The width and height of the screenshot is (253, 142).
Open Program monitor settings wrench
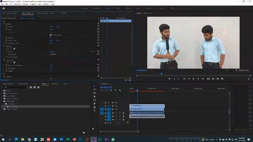tap(236, 70)
